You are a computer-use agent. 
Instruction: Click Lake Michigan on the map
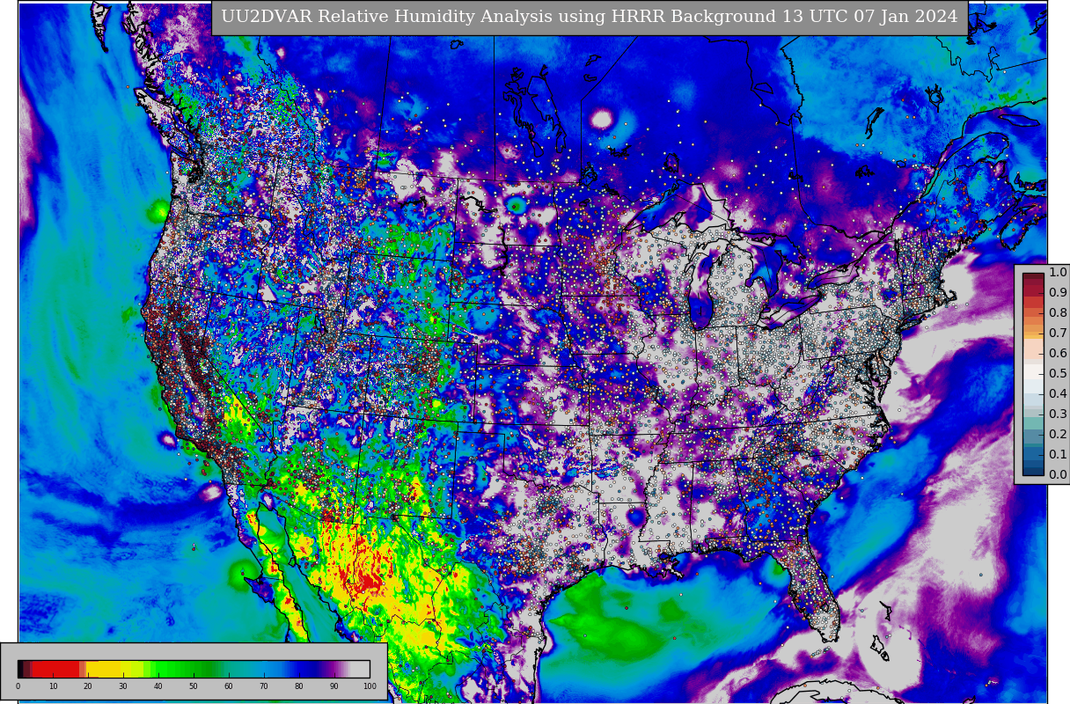(700, 286)
